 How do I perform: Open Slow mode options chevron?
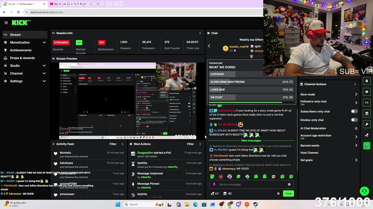click(356, 94)
